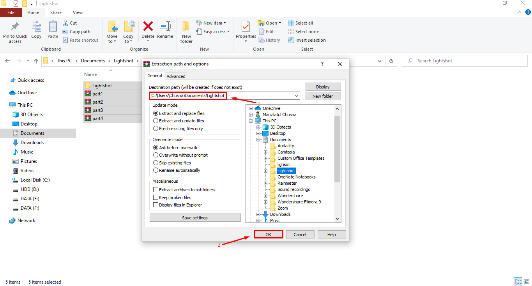Click the Display button

pos(323,87)
